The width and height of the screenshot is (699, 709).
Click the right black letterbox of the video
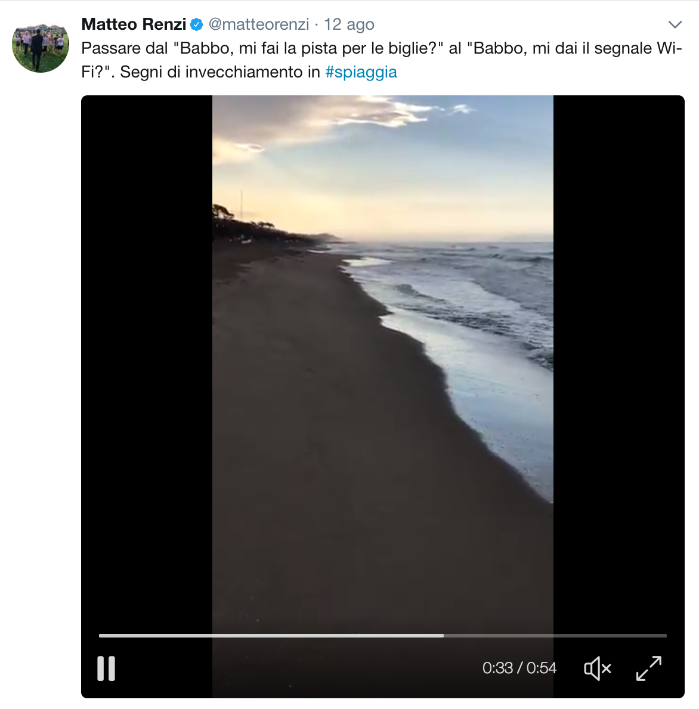click(618, 362)
